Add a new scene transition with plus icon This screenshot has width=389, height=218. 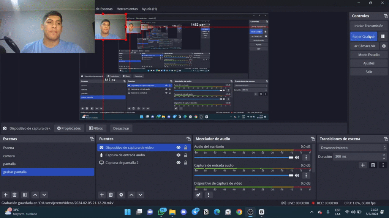pyautogui.click(x=364, y=165)
